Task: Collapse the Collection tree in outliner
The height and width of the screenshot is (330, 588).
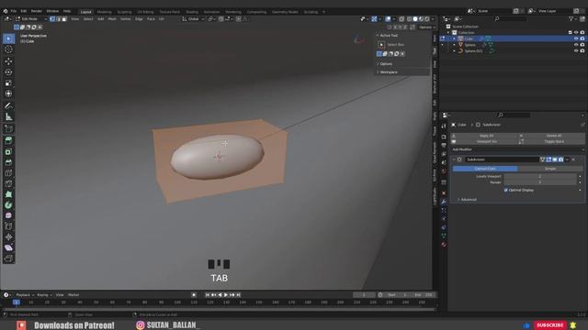Action: [448, 33]
